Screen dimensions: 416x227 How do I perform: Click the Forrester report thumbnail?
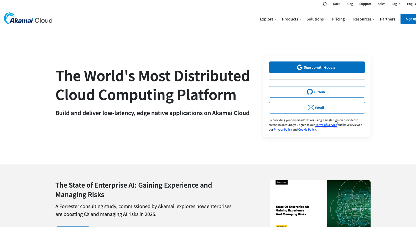click(320, 204)
